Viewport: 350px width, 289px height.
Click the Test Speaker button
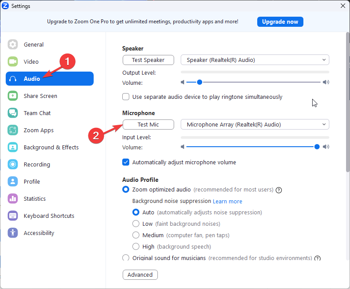[148, 60]
